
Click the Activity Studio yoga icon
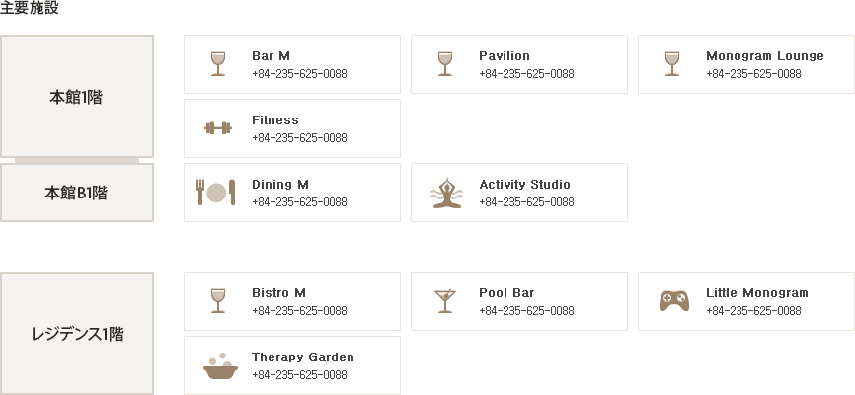(x=446, y=193)
